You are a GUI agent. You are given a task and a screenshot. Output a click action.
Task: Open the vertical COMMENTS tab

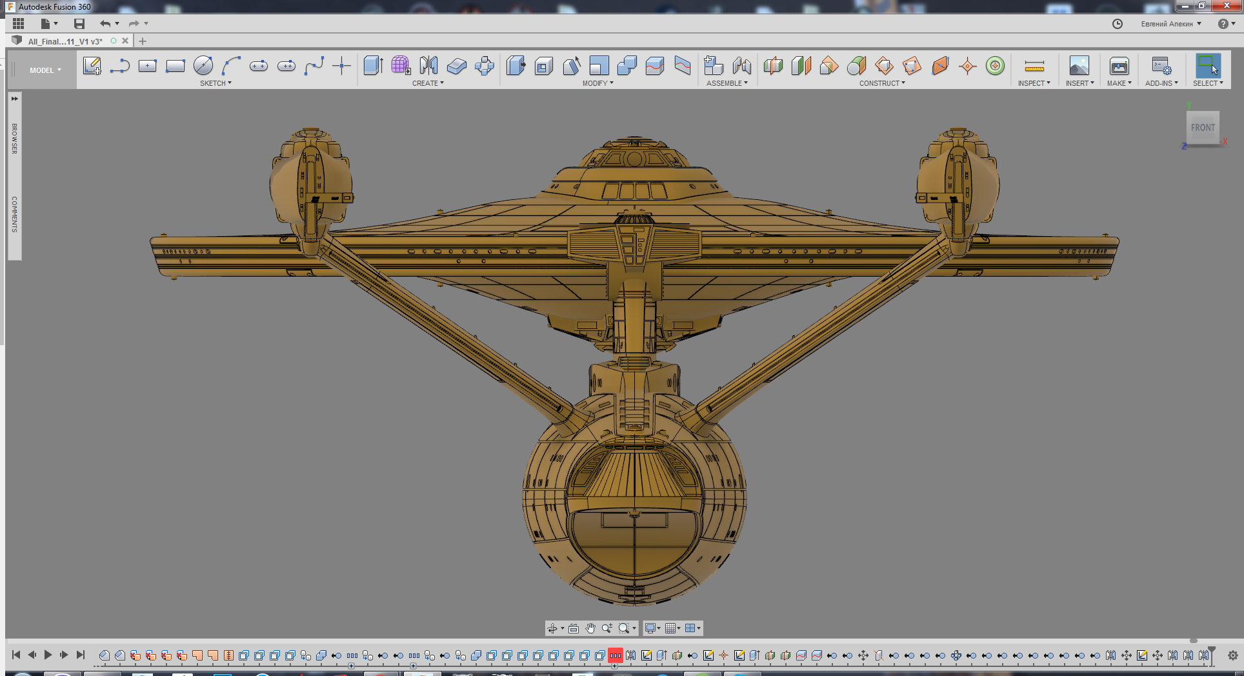point(14,214)
